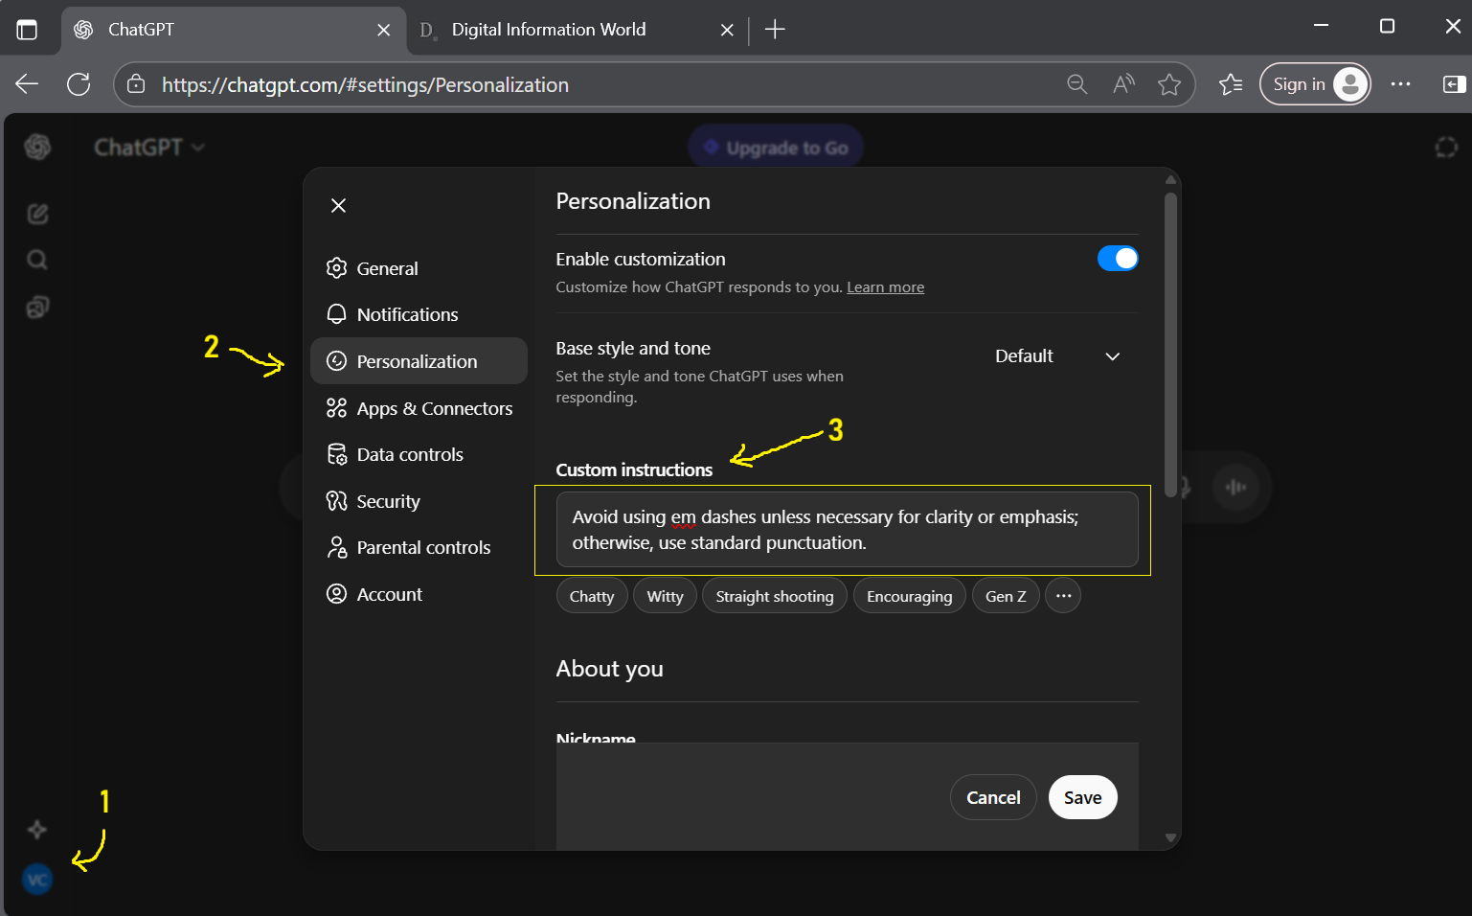Go to Data controls settings

409,454
